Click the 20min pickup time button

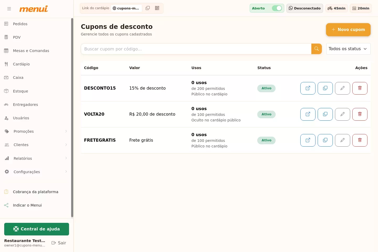coord(361,8)
